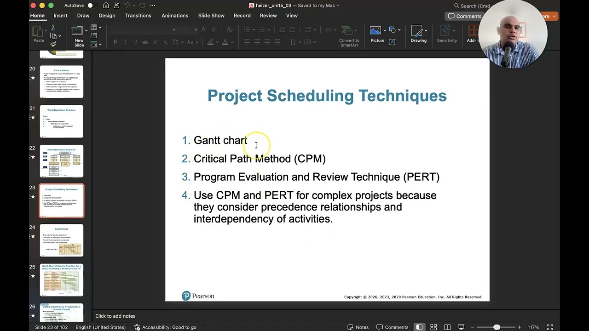
Task: Zoom out with the minus button
Action: coord(473,327)
